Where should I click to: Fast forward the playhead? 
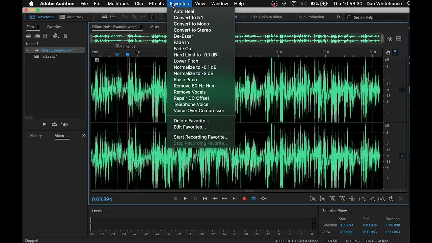pyautogui.click(x=224, y=198)
